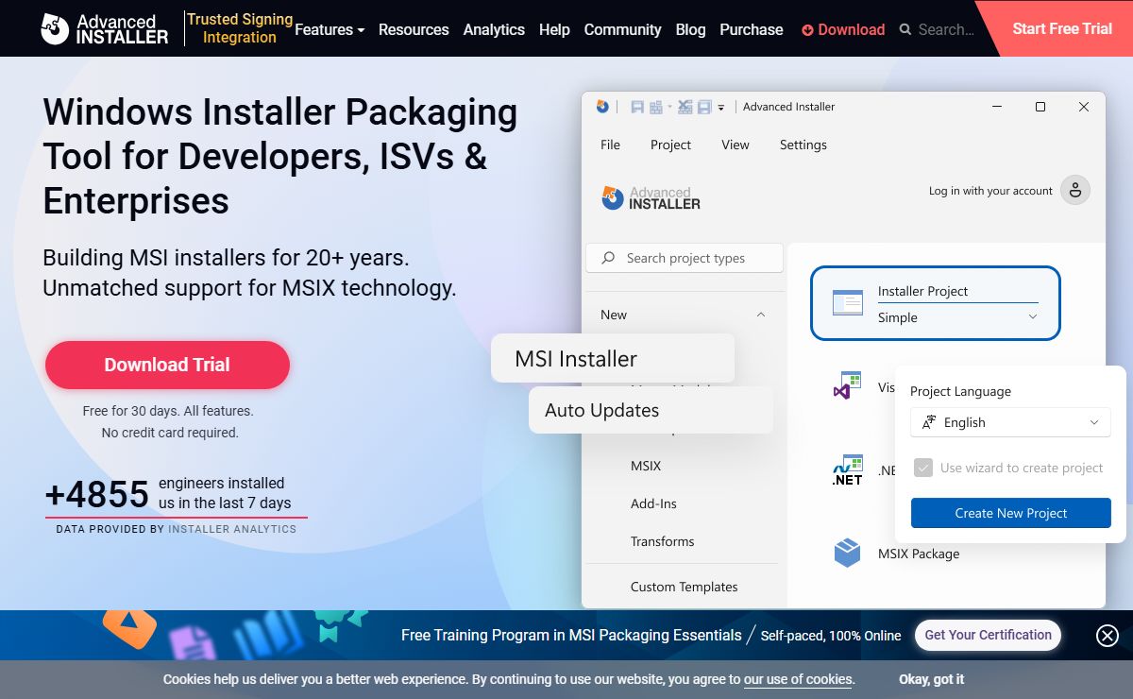
Task: Click the Excel-style export icon in quick access toolbar
Action: pyautogui.click(x=685, y=107)
